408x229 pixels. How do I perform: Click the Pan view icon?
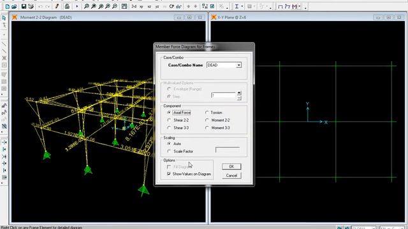tap(124, 6)
